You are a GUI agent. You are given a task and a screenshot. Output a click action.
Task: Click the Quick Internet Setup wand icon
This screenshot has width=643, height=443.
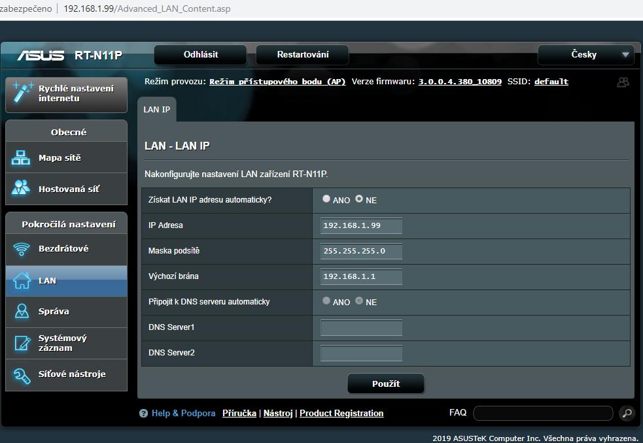(x=23, y=93)
